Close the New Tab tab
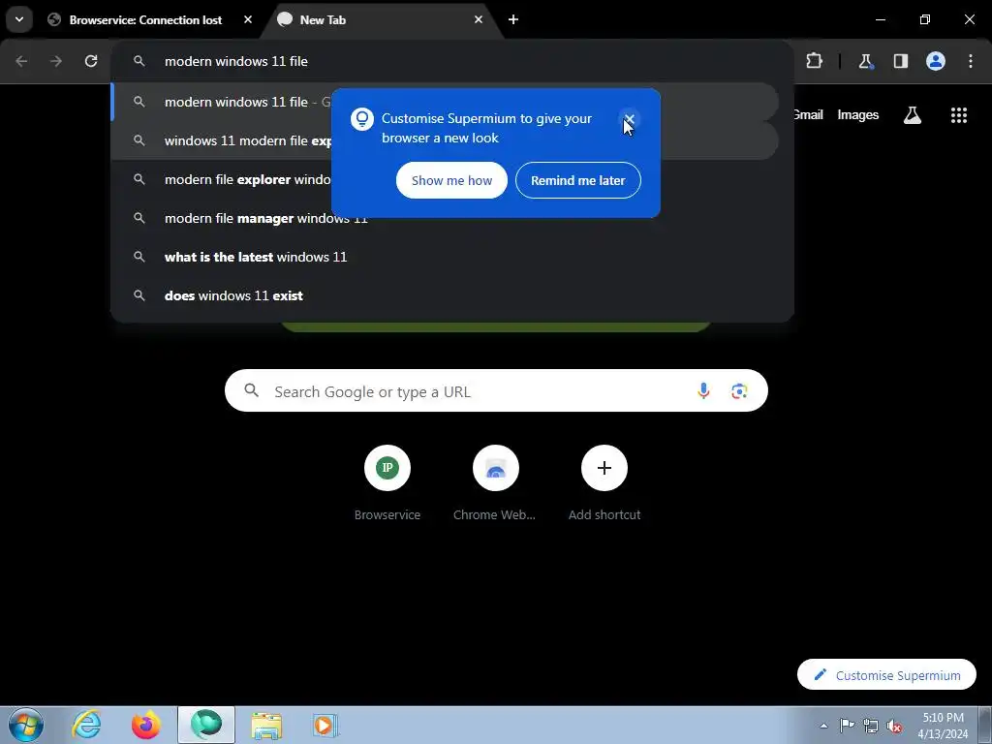Image resolution: width=992 pixels, height=744 pixels. [x=479, y=19]
